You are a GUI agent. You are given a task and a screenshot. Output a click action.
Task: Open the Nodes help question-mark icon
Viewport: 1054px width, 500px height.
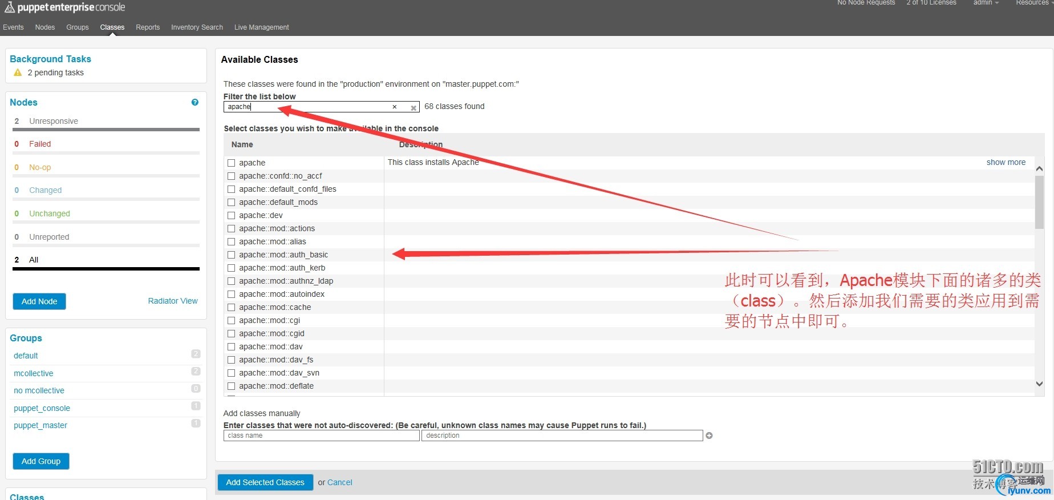coord(195,102)
